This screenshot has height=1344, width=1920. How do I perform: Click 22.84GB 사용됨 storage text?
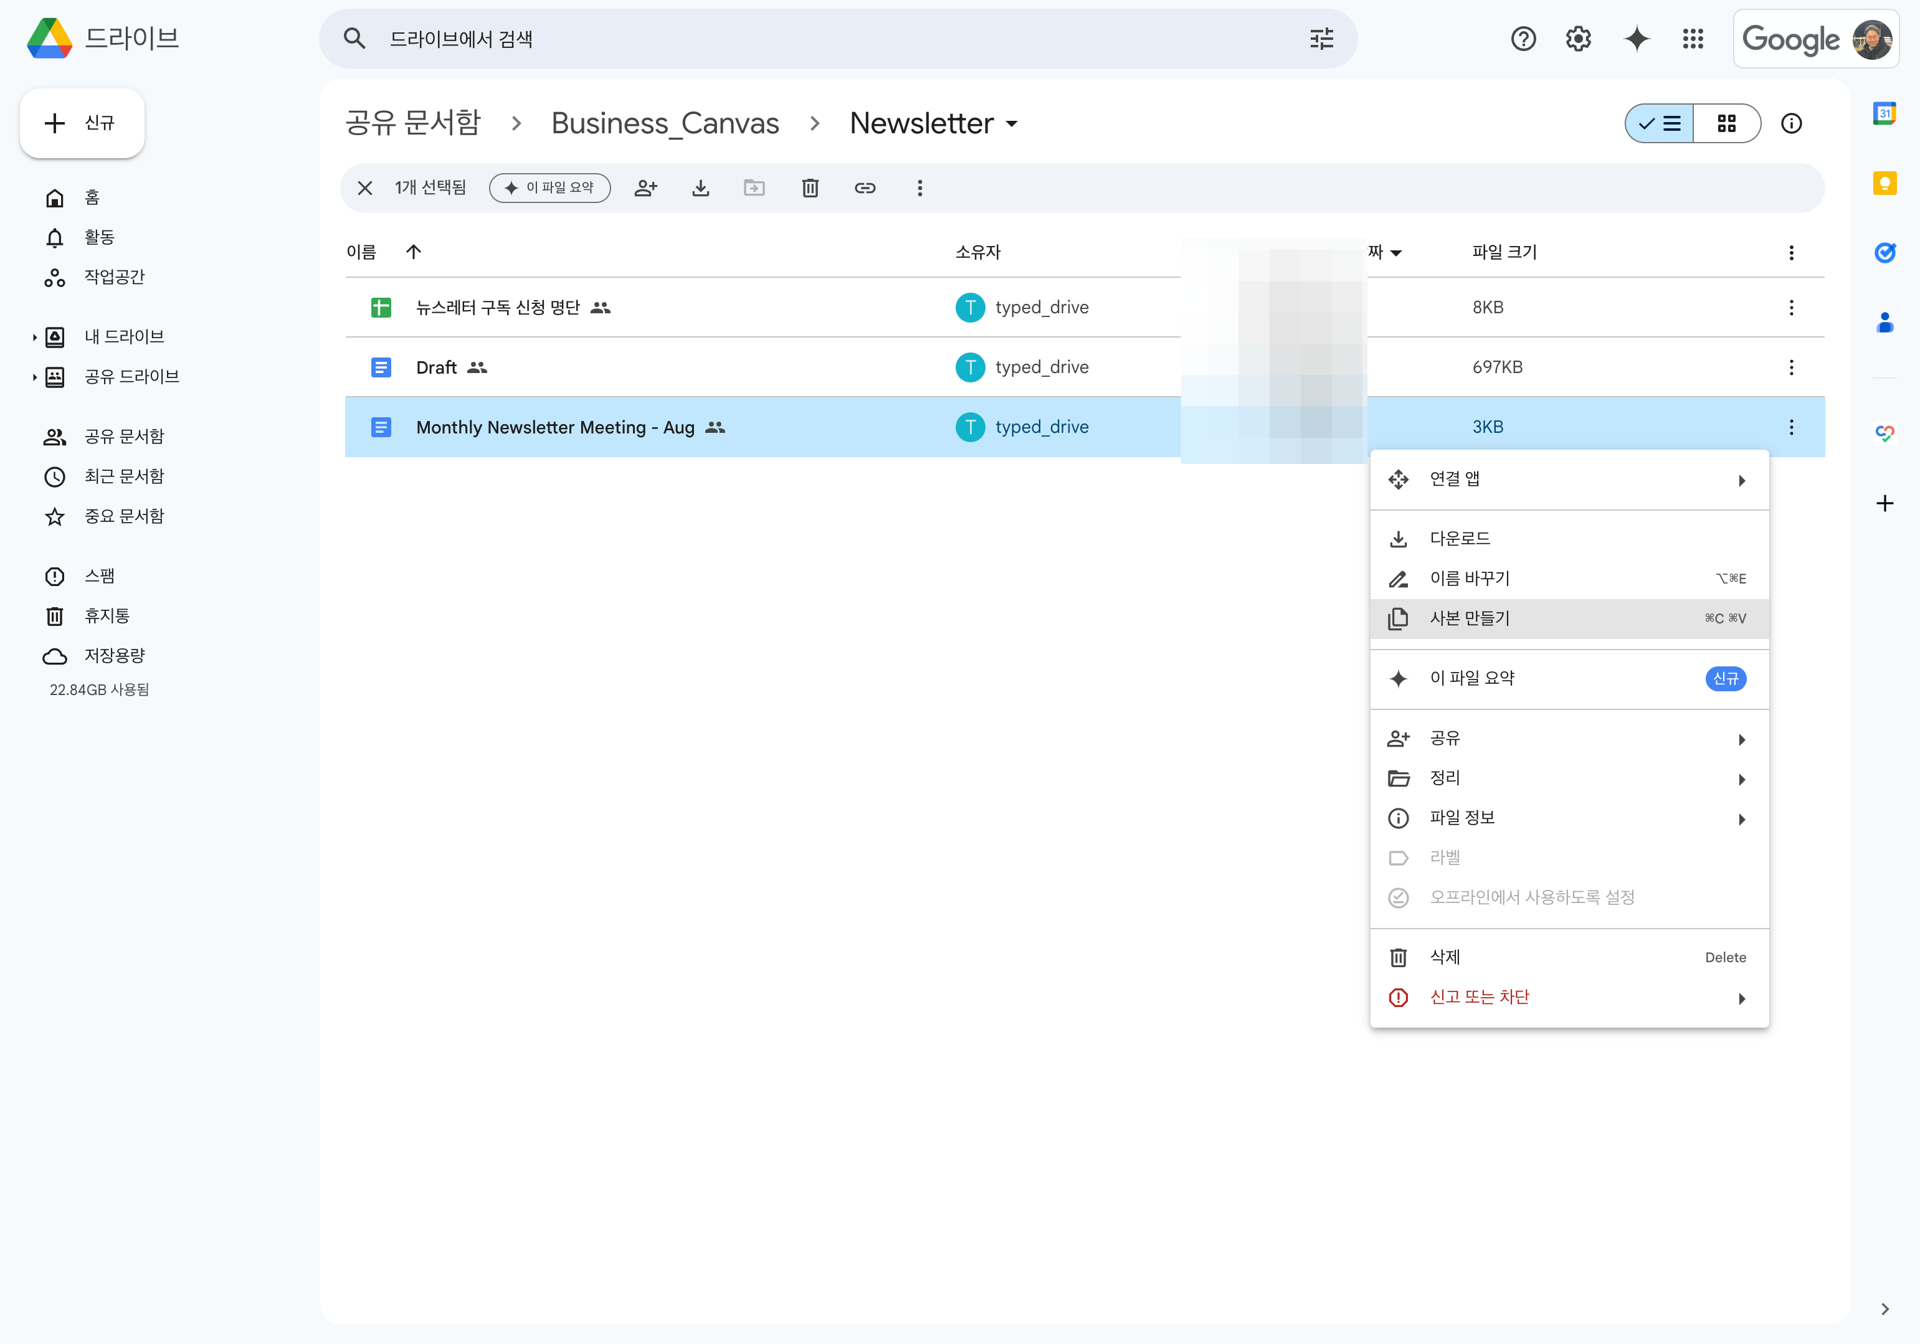click(98, 691)
